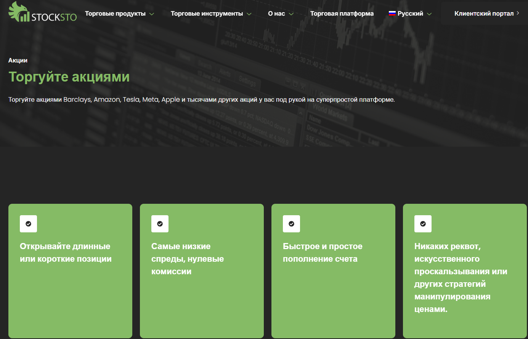Select the Русский language menu
528x339 pixels.
[x=410, y=14]
